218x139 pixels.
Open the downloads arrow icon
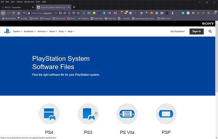pos(84,13)
